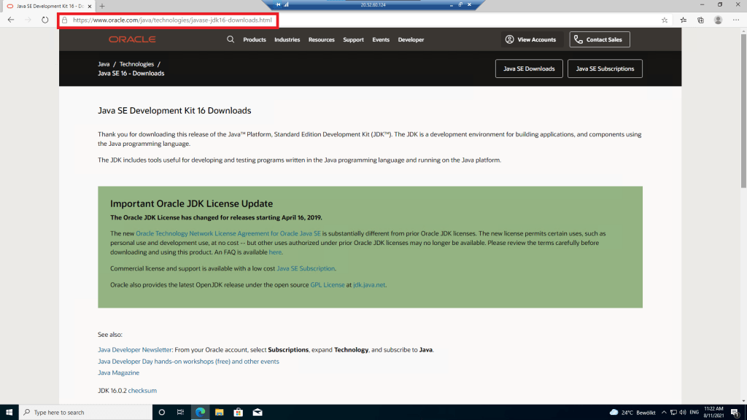Open the browser profile avatar icon
The width and height of the screenshot is (747, 420).
[x=719, y=20]
